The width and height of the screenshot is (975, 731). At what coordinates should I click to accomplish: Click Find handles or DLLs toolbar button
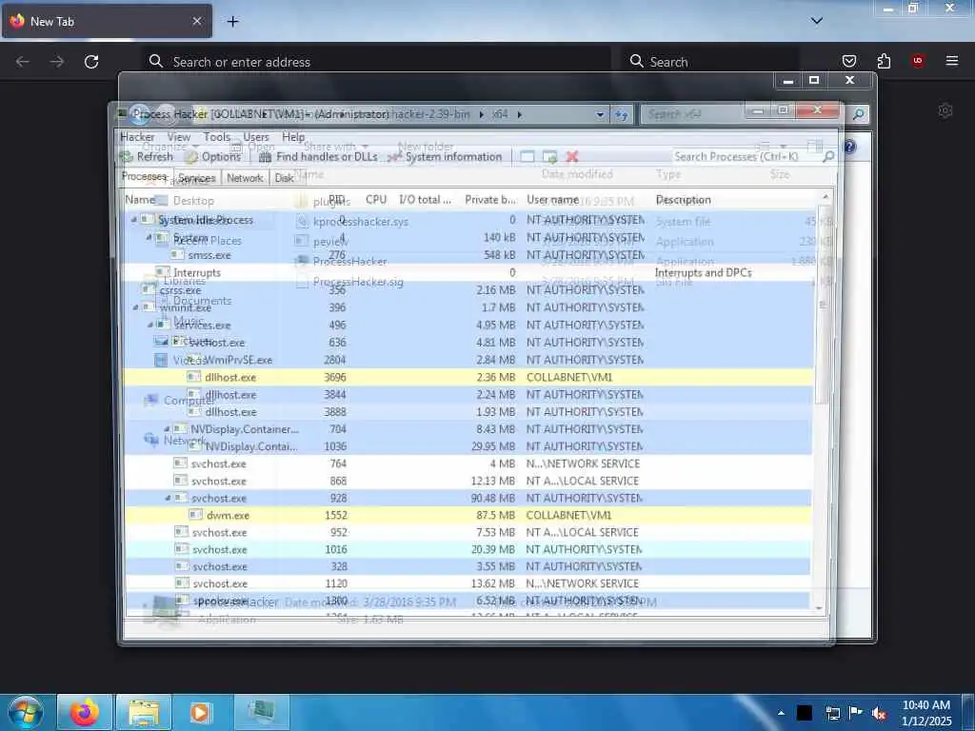pyautogui.click(x=318, y=157)
